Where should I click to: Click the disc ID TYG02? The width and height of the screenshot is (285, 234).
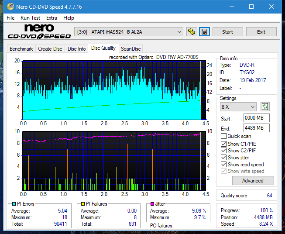pos(247,72)
